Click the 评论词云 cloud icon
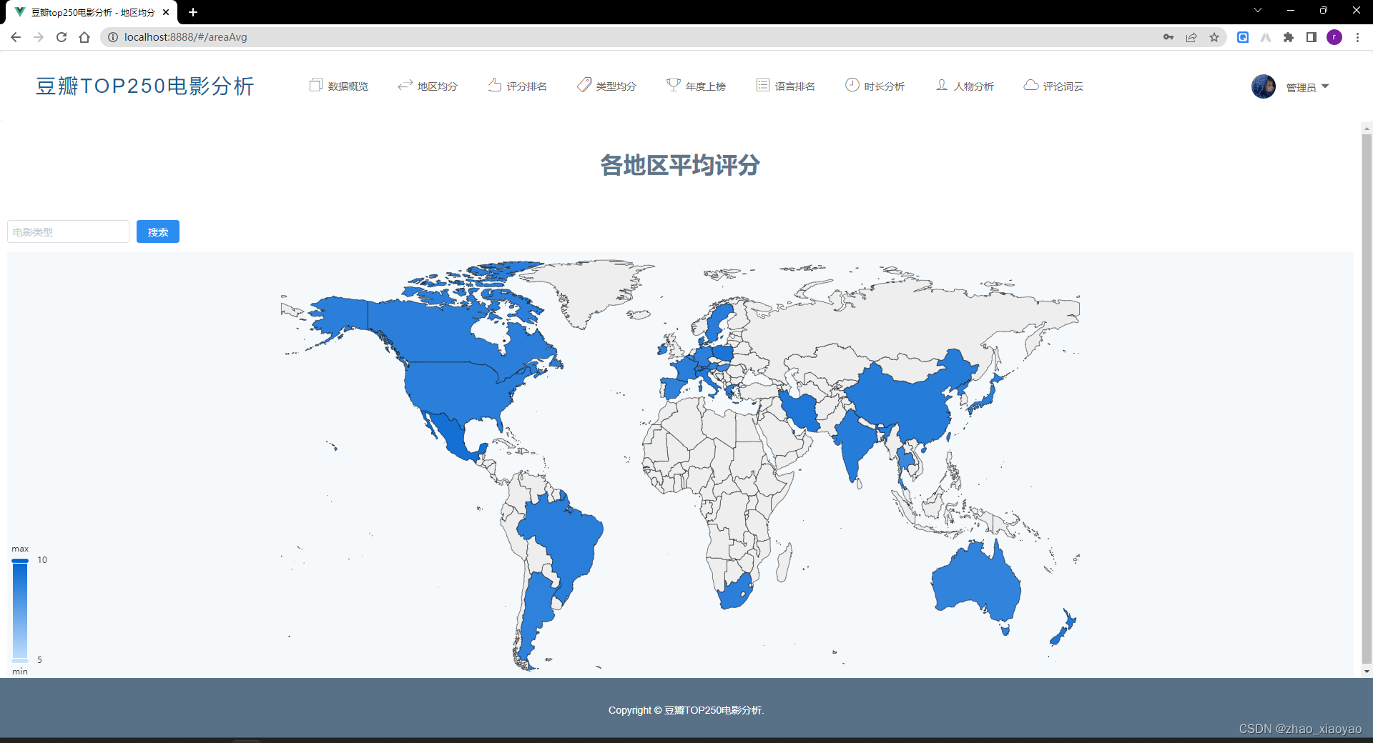The height and width of the screenshot is (743, 1373). [x=1030, y=85]
